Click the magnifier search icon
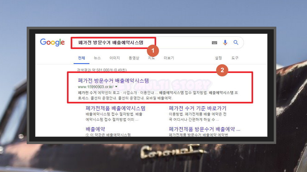Screen dimensions: 307x172 (236, 42)
